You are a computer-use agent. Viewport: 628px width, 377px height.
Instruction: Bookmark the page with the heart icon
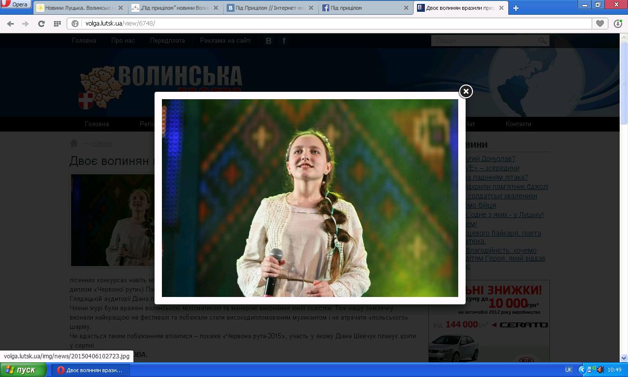tap(600, 24)
